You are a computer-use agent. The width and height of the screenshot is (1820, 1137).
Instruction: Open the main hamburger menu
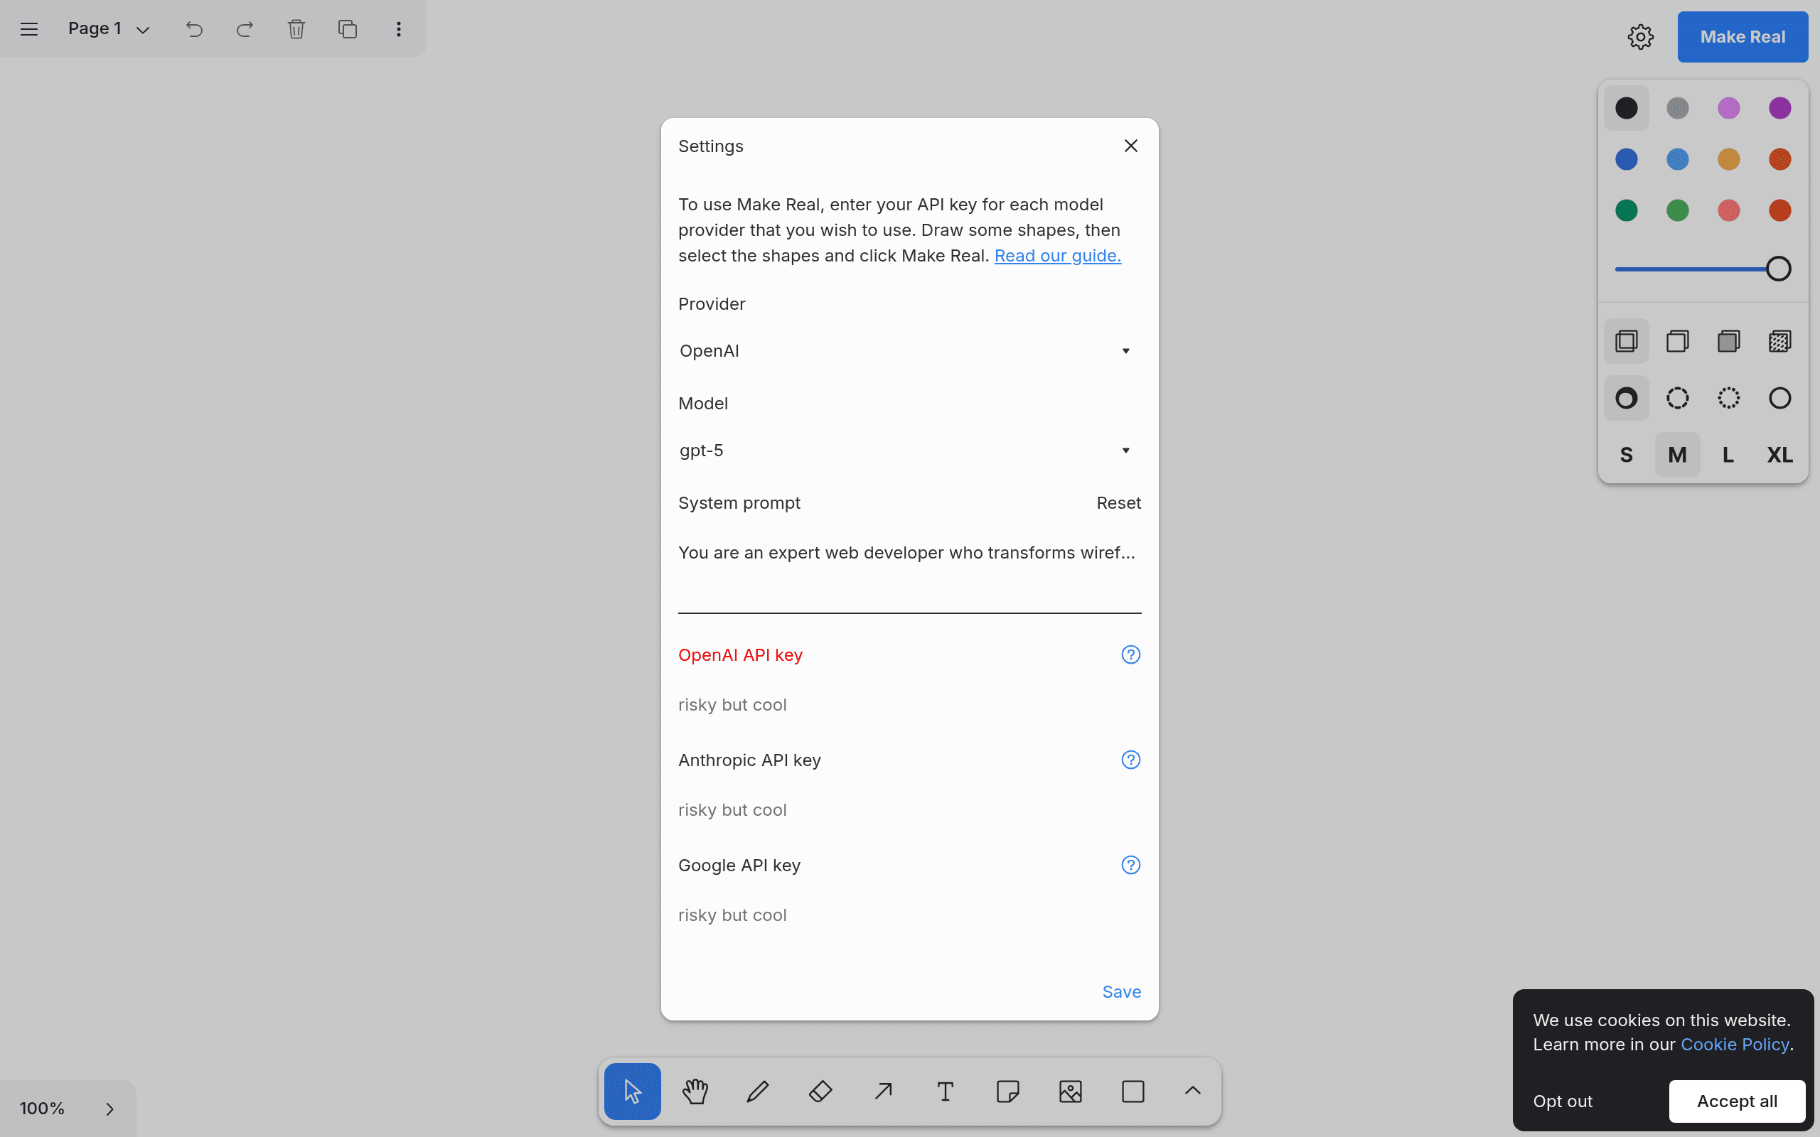[28, 28]
